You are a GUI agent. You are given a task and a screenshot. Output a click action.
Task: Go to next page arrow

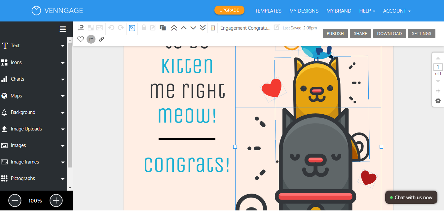tap(438, 81)
